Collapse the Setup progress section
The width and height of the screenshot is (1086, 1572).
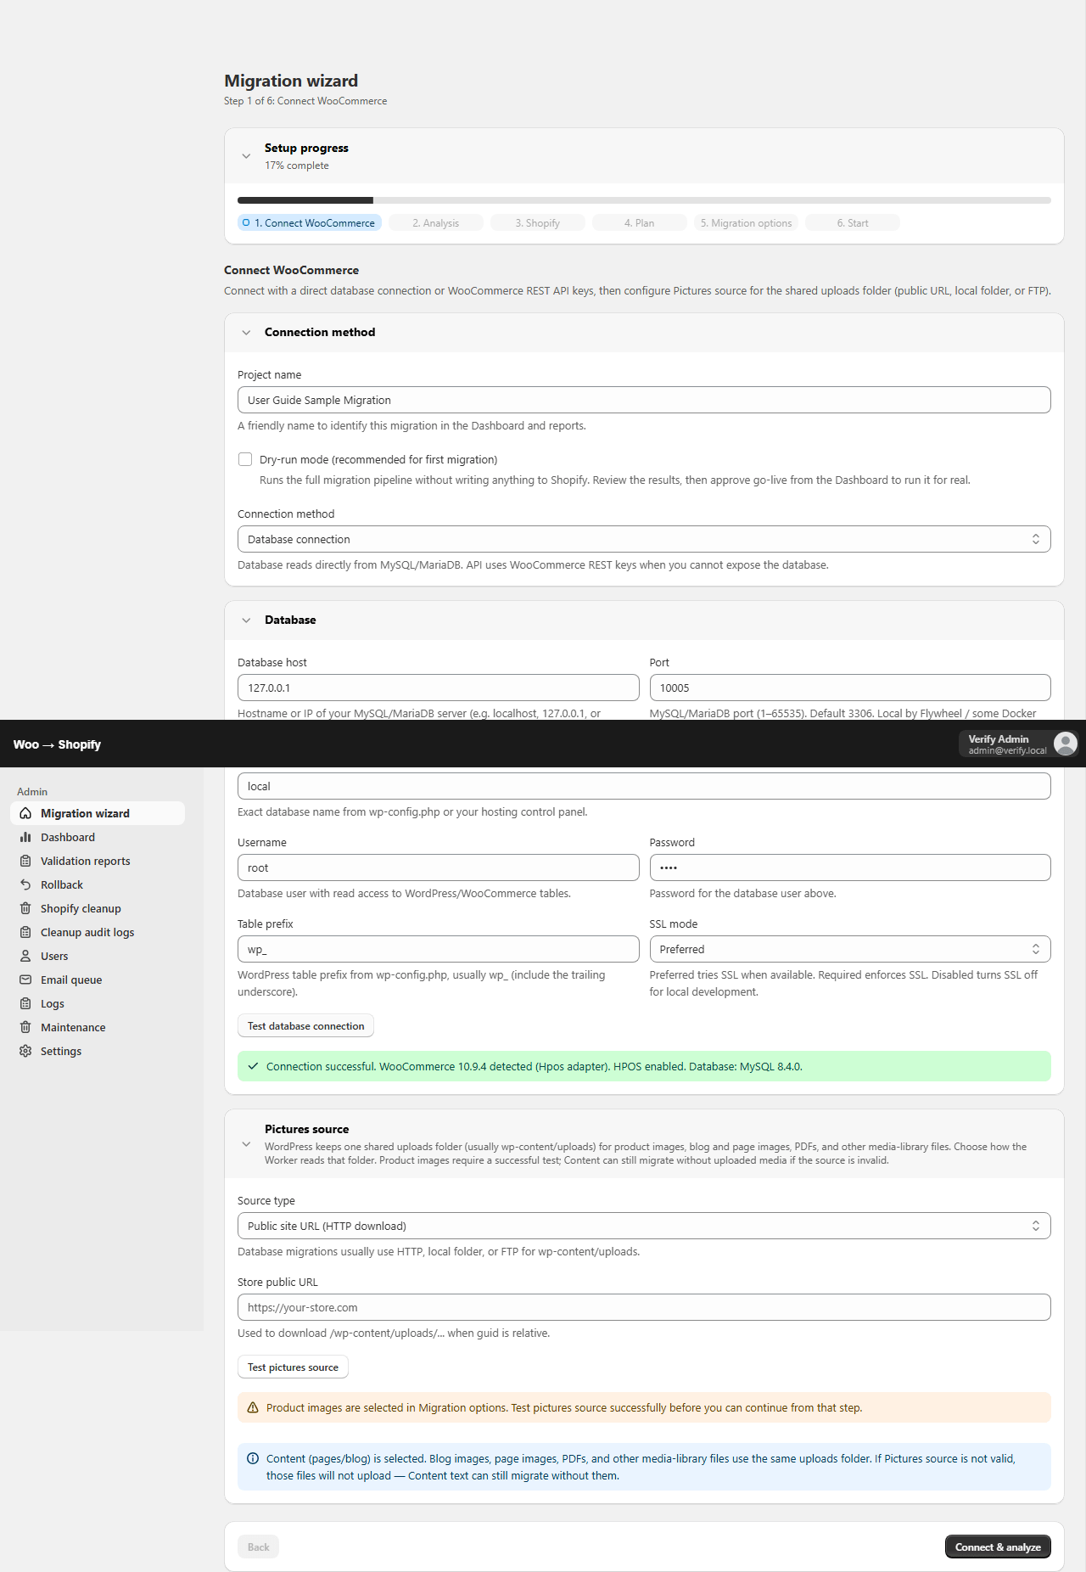[246, 156]
